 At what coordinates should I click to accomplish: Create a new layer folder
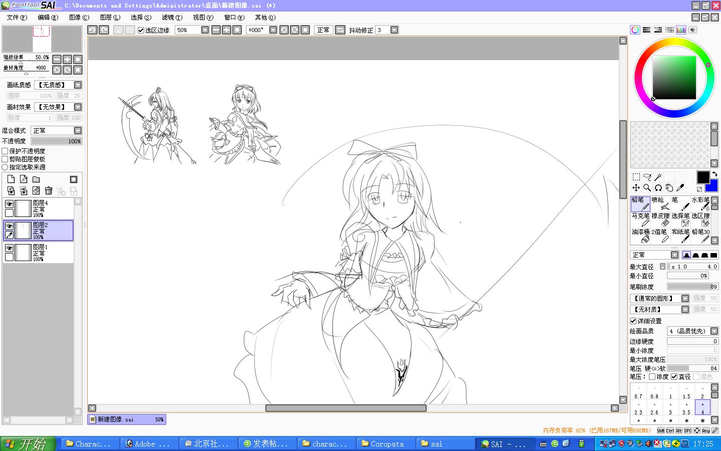[36, 179]
